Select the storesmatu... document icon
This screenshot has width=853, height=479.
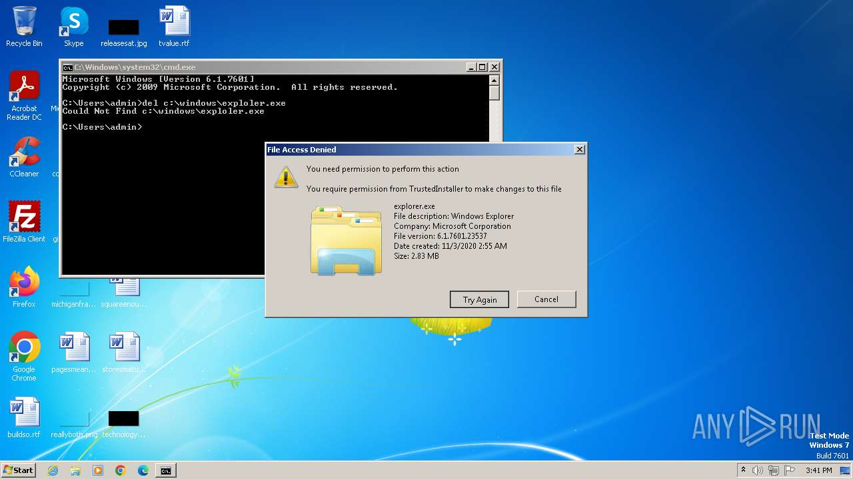click(x=124, y=353)
